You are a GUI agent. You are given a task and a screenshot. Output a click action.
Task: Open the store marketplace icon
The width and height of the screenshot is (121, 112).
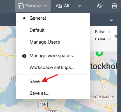[x=114, y=6]
